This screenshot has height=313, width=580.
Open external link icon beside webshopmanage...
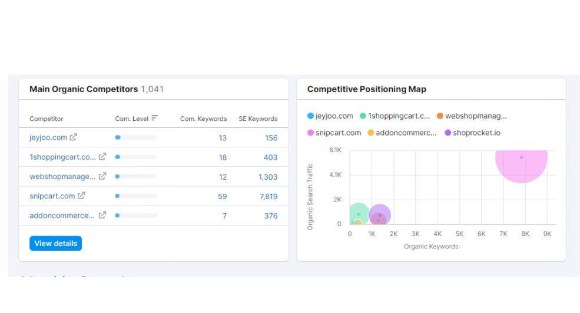(x=102, y=176)
